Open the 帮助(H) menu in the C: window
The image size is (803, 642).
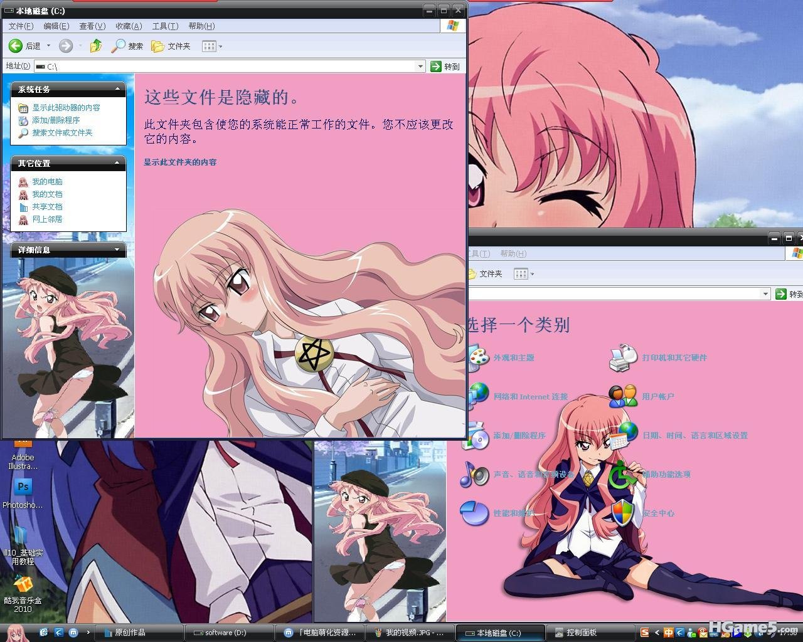[201, 26]
